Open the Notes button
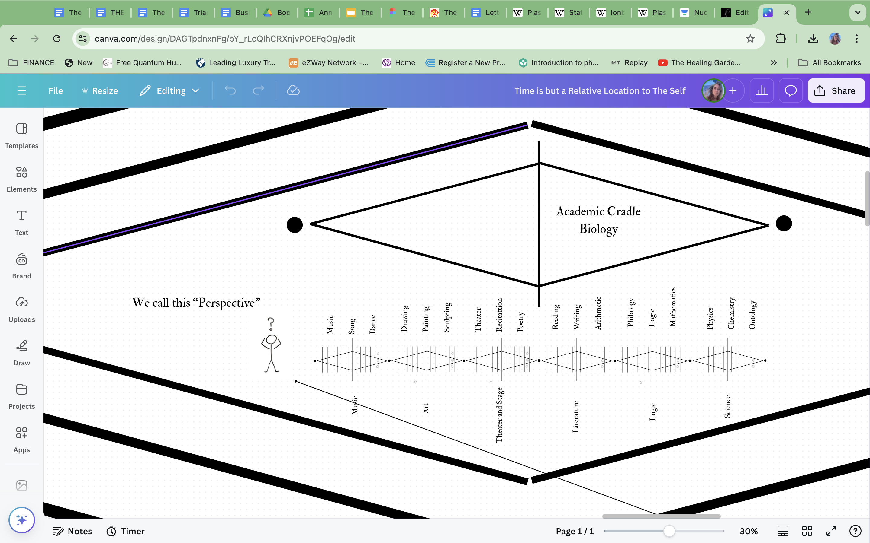Image resolution: width=870 pixels, height=543 pixels. point(72,531)
